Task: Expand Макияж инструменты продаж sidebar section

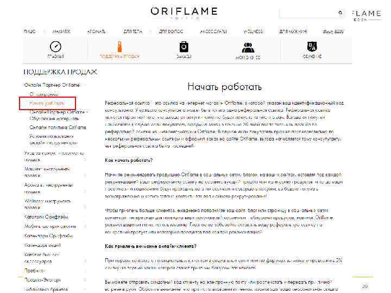Action: pos(47,172)
